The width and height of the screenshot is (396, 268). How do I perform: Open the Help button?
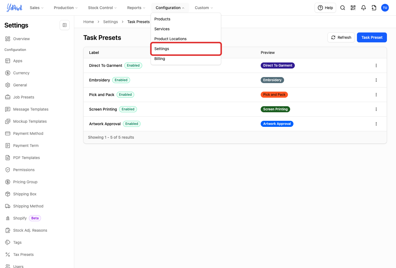(325, 8)
